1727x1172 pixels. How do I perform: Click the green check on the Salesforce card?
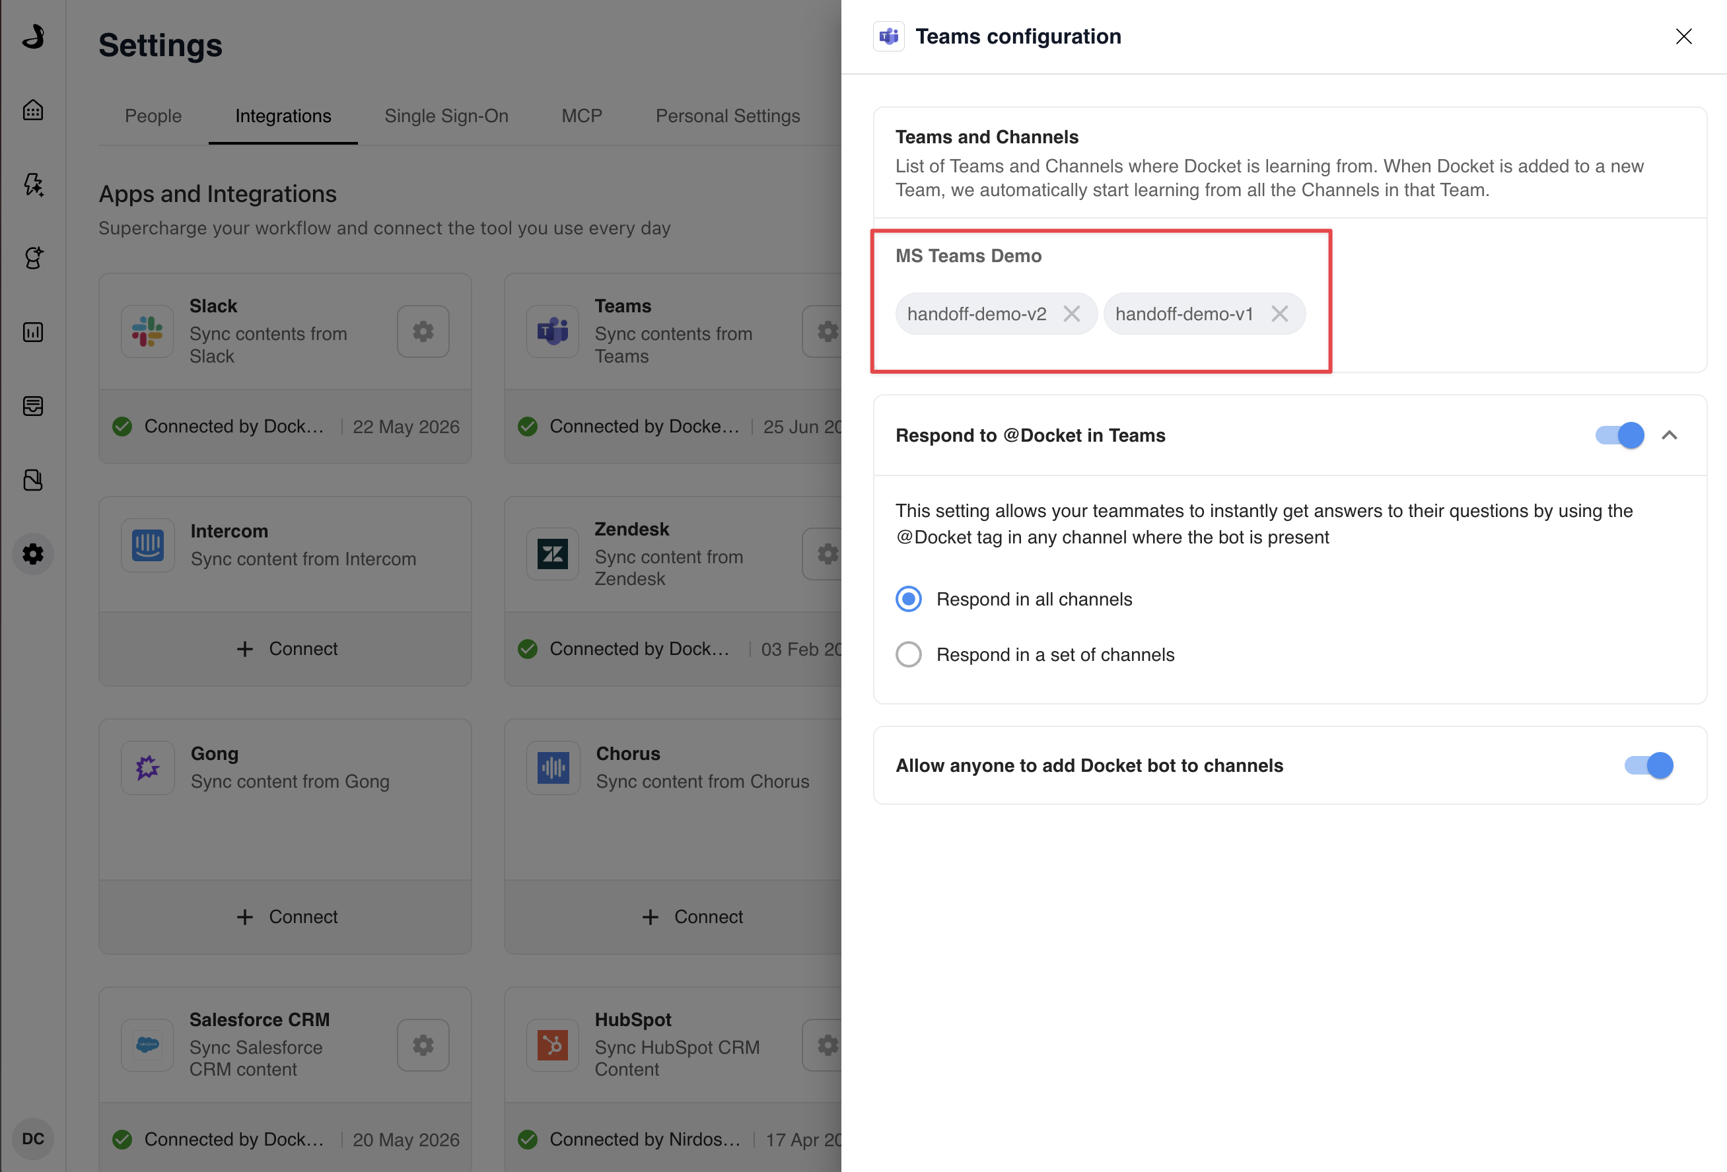[x=123, y=1139]
